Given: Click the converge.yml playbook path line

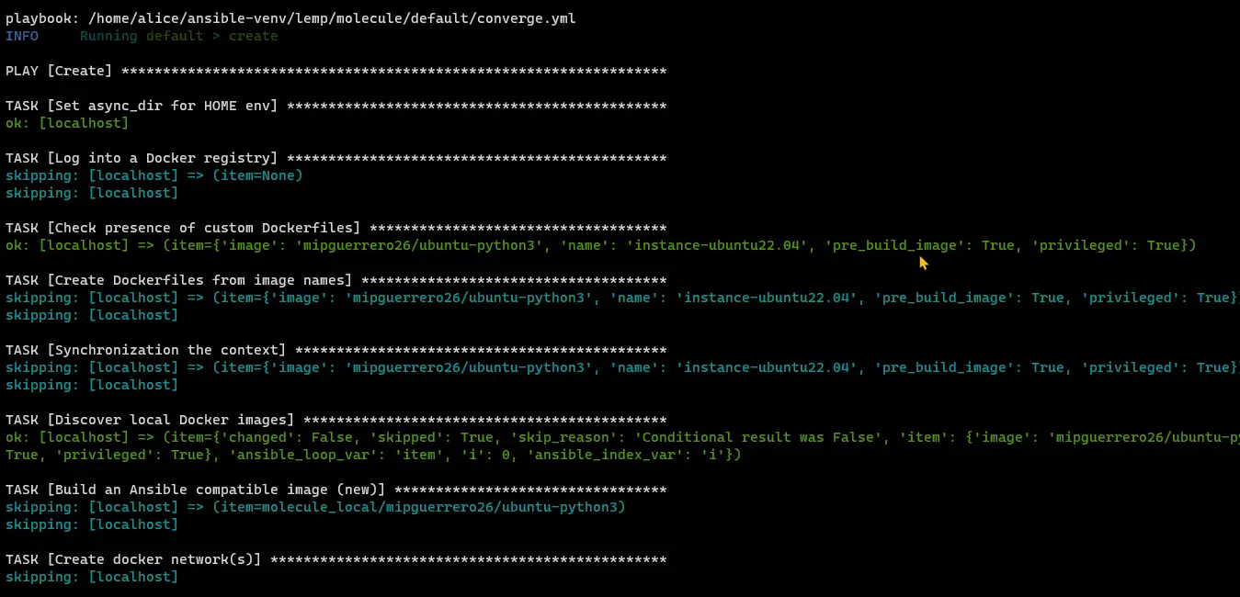Looking at the screenshot, I should [x=290, y=18].
